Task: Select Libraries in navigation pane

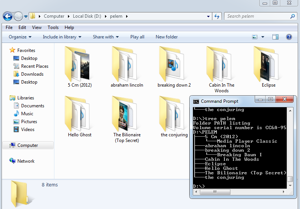Action: (25, 98)
